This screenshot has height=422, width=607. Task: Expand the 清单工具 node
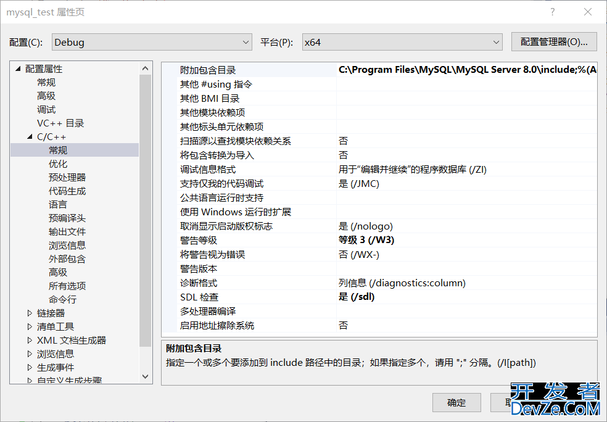point(30,326)
